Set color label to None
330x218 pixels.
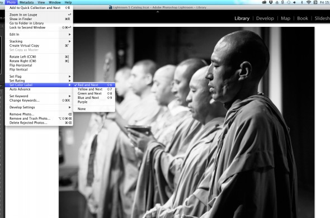[94, 109]
